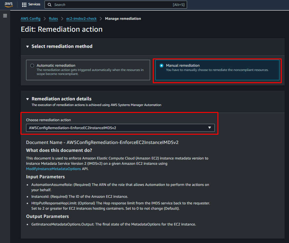
Task: Click the HttpPutResponseHopLimit parameter bullet
Action: pos(120,206)
